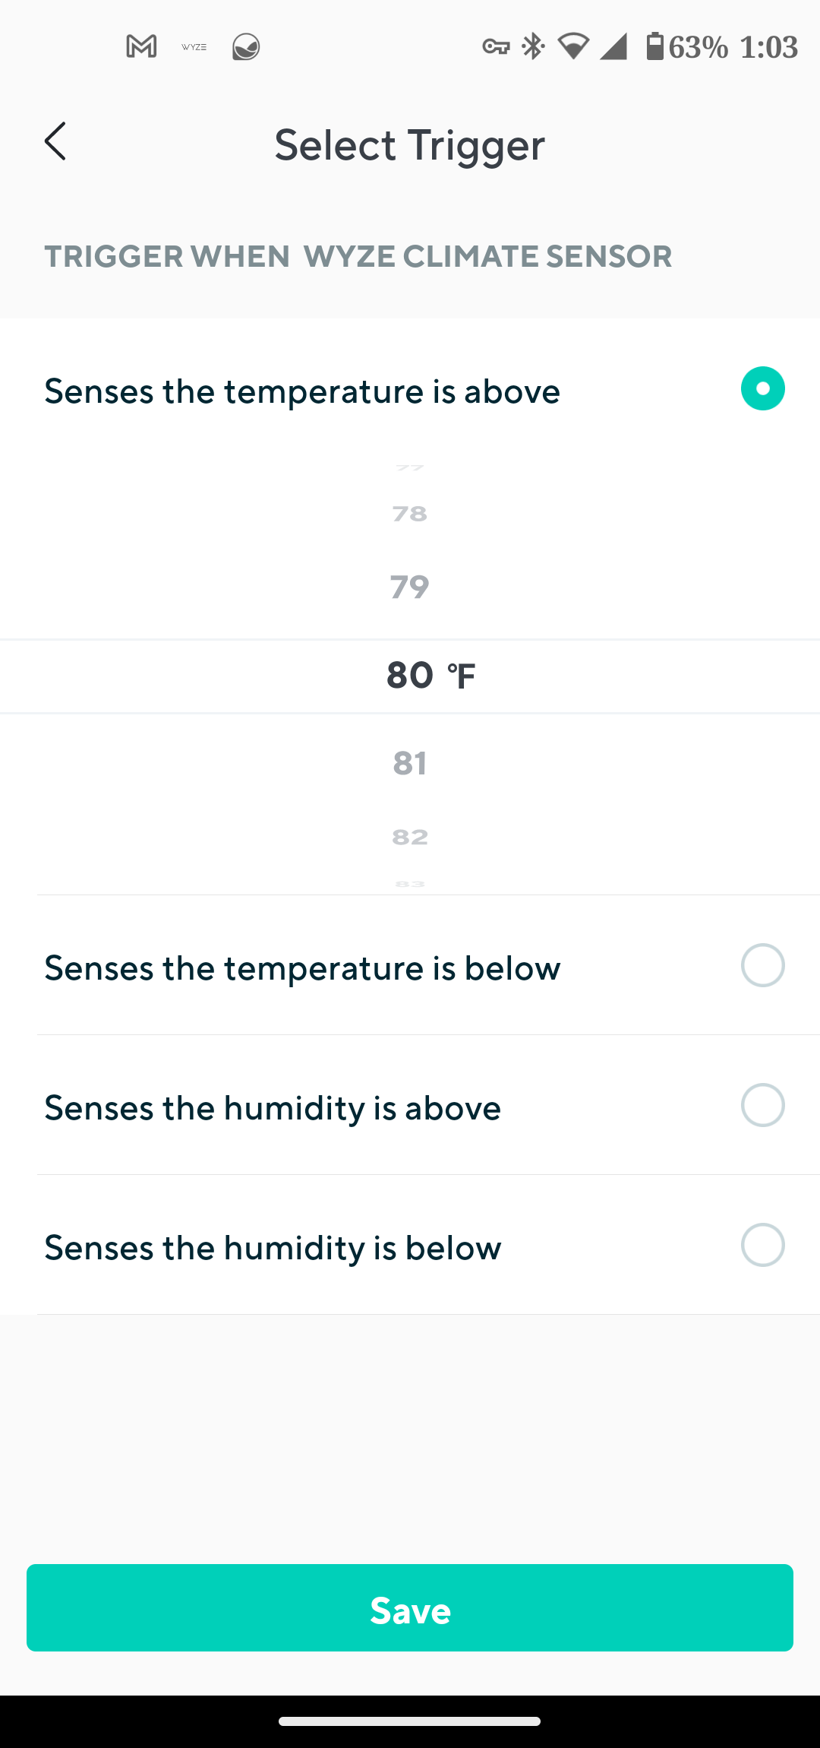Image resolution: width=820 pixels, height=1748 pixels.
Task: Tap the back arrow icon
Action: pyautogui.click(x=55, y=142)
